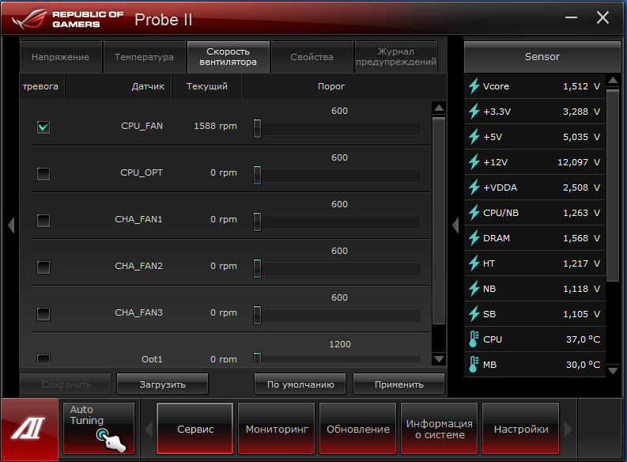Open the Обновление section
This screenshot has height=462, width=627.
[358, 429]
